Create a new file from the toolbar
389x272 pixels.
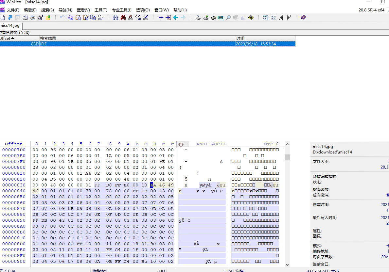[3, 18]
